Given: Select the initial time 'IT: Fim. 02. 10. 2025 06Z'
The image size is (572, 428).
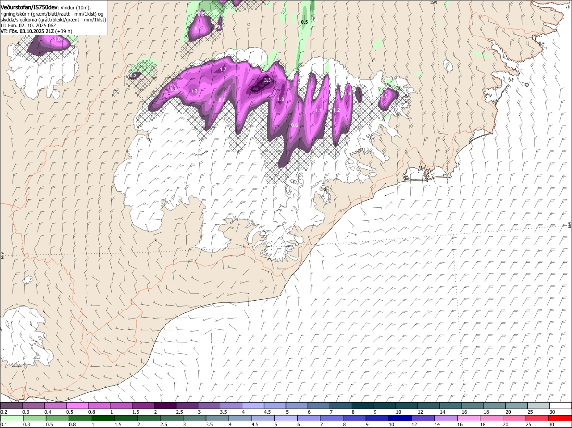Looking at the screenshot, I should pyautogui.click(x=29, y=25).
